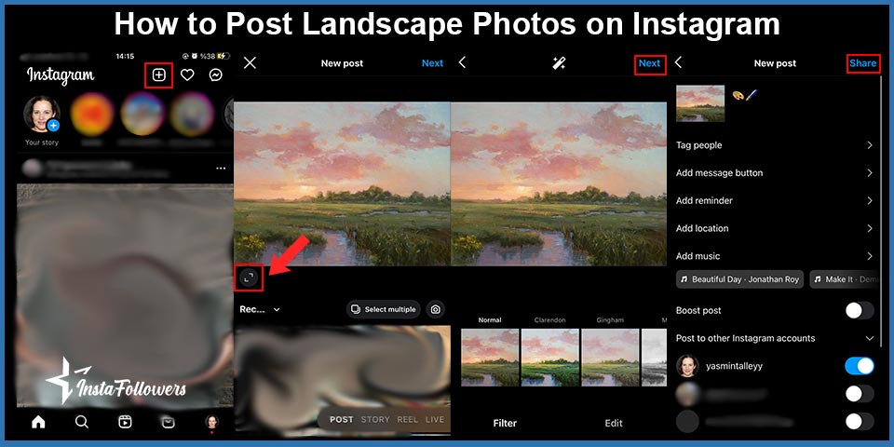894x447 pixels.
Task: Tap the expand aspect ratio icon
Action: 248,278
